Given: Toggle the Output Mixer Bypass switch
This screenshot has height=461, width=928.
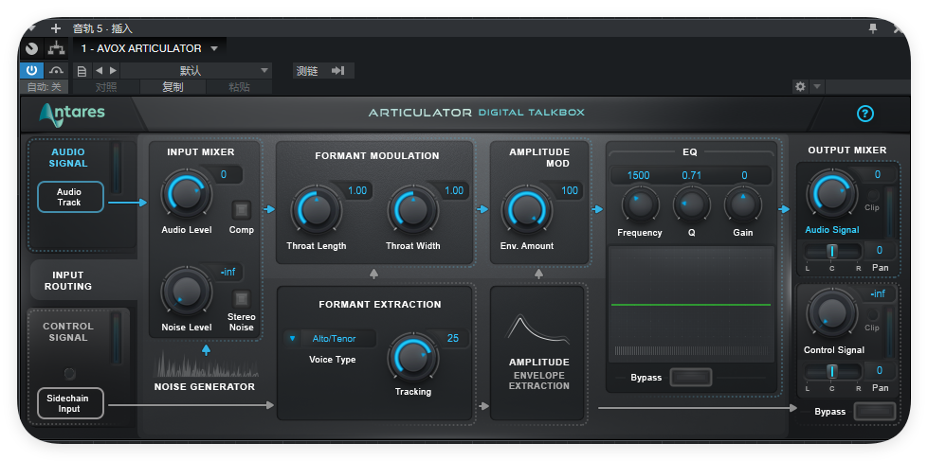Looking at the screenshot, I should pos(874,412).
